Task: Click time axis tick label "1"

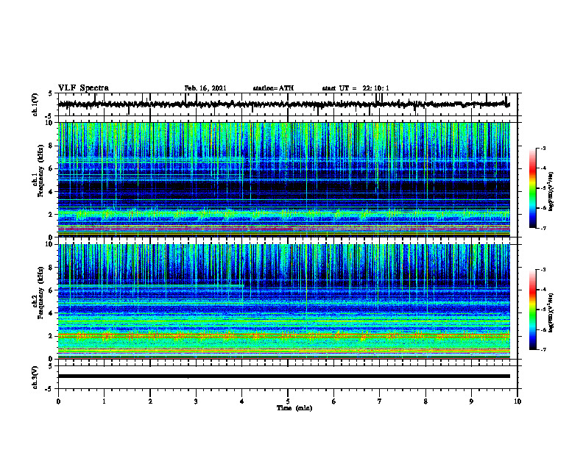Action: 104,401
